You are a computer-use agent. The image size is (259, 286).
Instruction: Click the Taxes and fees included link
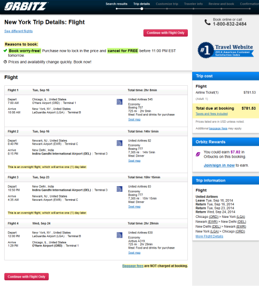tap(211, 114)
